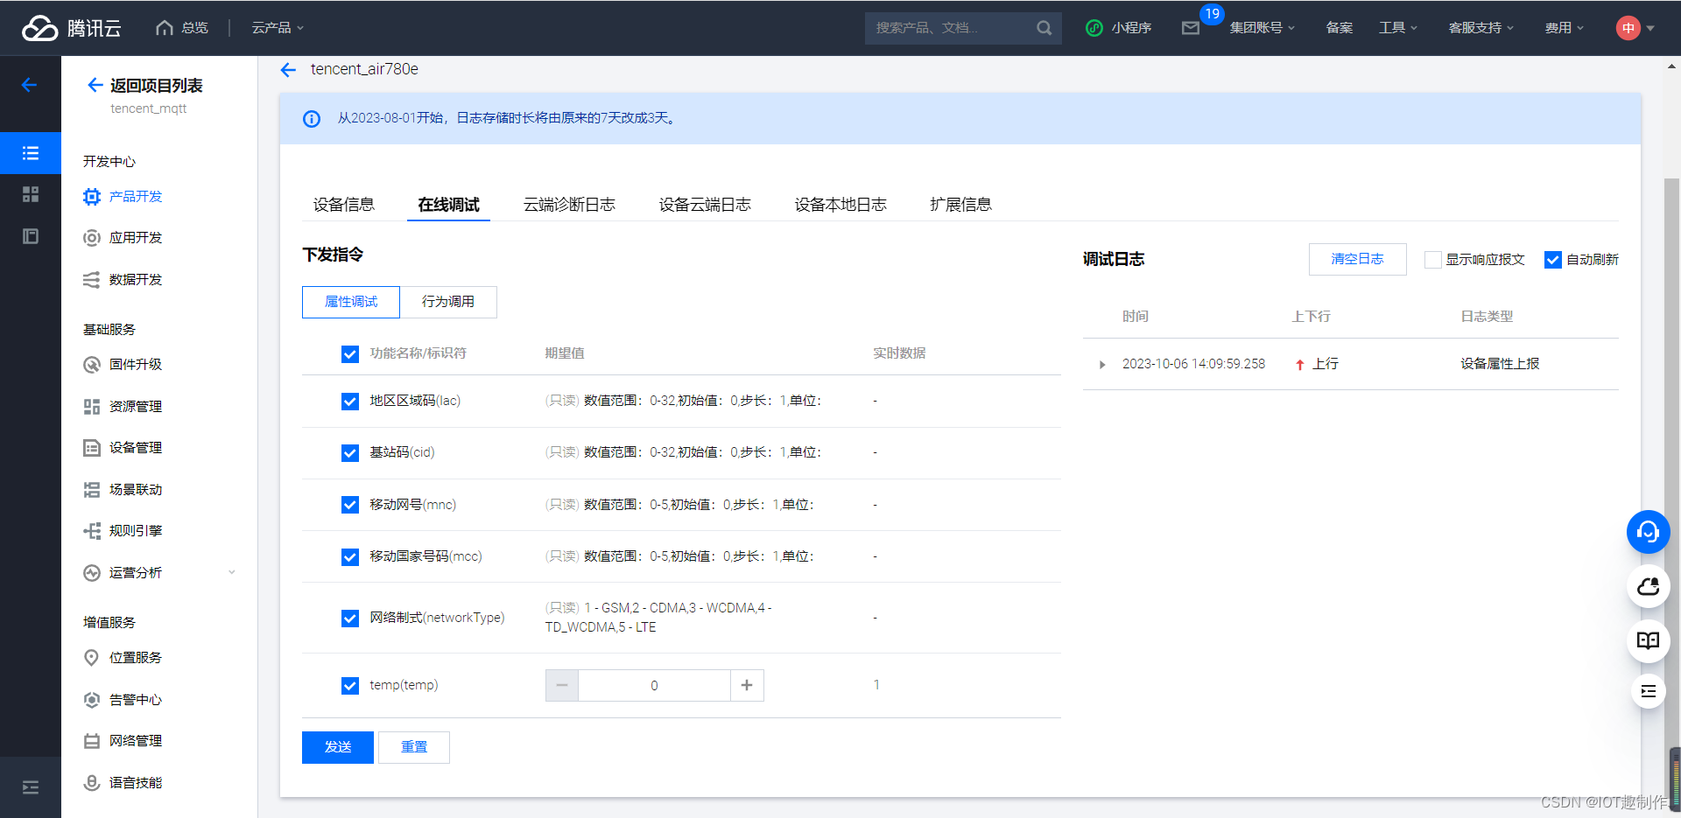
Task: Disable 自动刷新 checkbox
Action: (1553, 260)
